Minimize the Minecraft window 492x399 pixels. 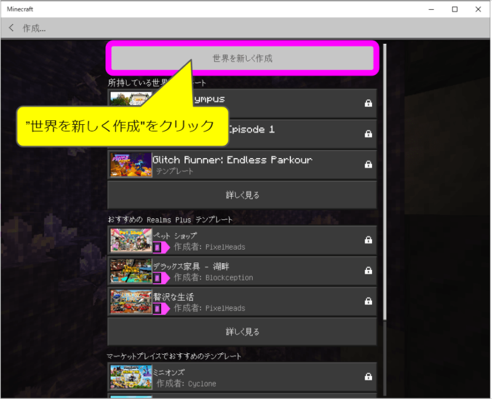[x=432, y=9]
